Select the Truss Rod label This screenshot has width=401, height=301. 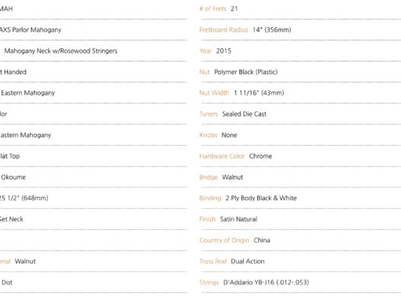tap(213, 262)
